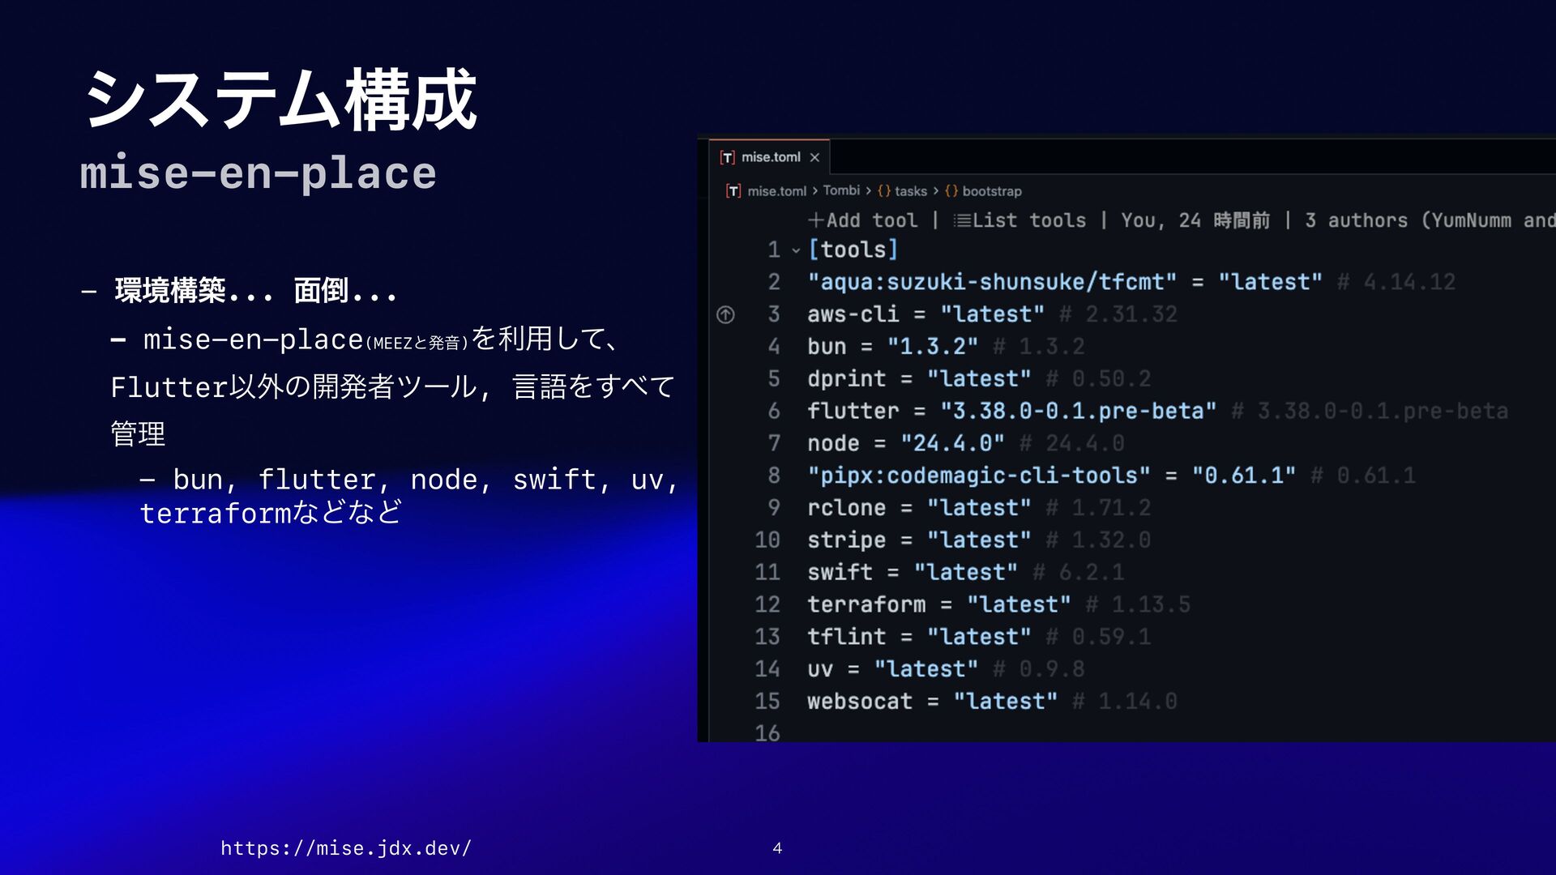The width and height of the screenshot is (1556, 875).
Task: Click the mise.toml breadcrumb file icon
Action: point(733,191)
